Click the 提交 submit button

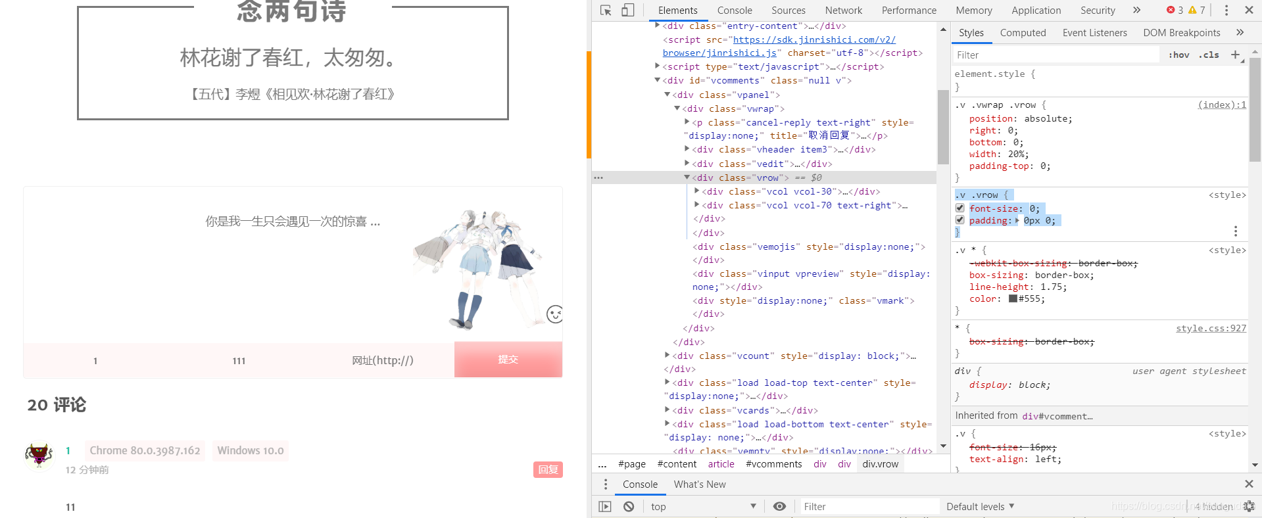coord(508,359)
